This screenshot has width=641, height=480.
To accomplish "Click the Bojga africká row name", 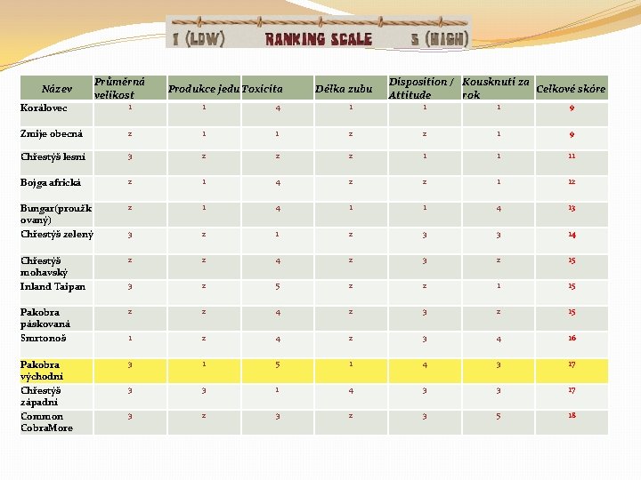I will pos(51,182).
